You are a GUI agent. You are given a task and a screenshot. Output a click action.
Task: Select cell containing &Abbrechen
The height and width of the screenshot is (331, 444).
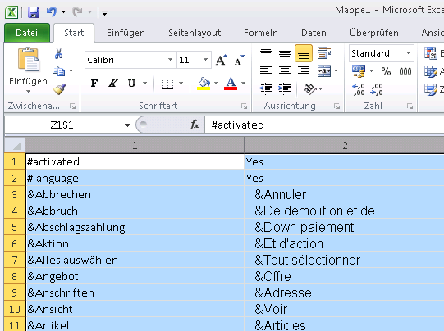pyautogui.click(x=135, y=194)
